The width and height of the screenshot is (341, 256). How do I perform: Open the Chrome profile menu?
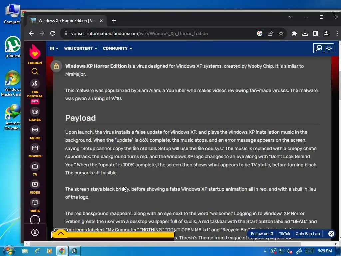tap(326, 33)
